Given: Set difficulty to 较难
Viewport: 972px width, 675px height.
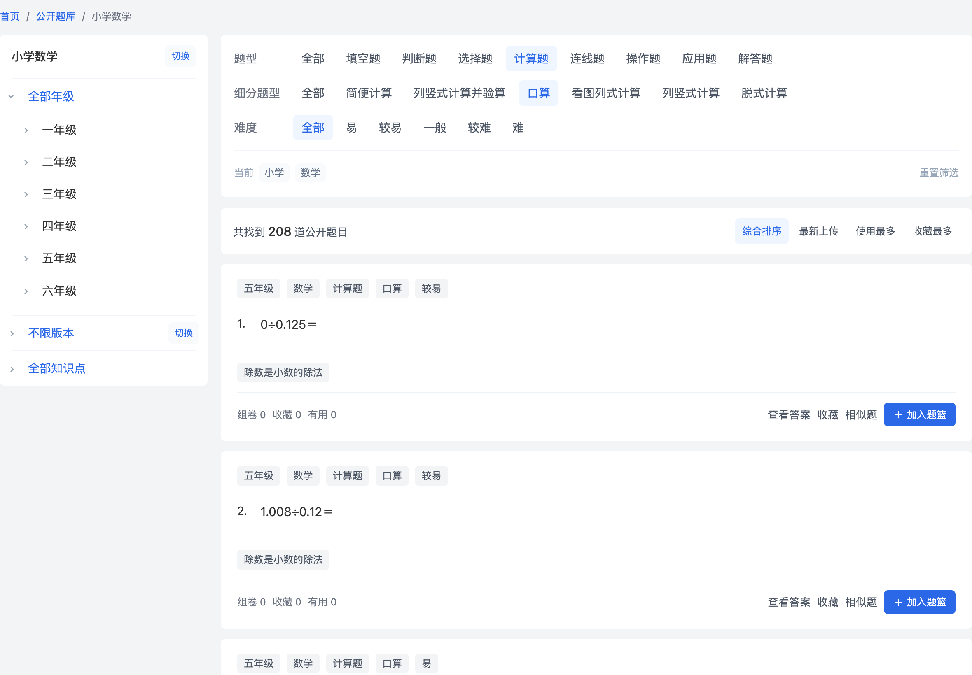Looking at the screenshot, I should (479, 128).
